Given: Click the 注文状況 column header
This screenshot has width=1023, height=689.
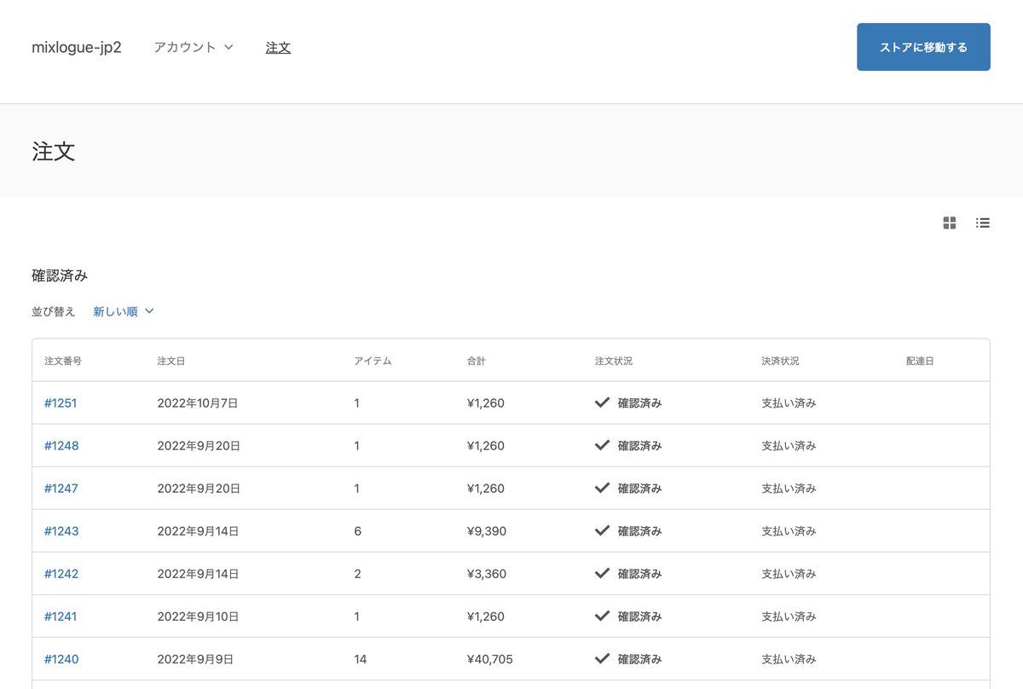Looking at the screenshot, I should click(x=614, y=361).
